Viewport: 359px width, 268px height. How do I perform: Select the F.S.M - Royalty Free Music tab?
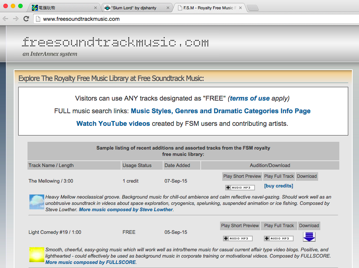[210, 8]
